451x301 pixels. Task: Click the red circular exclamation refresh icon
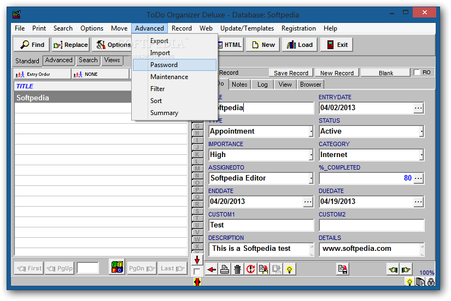coord(250,269)
